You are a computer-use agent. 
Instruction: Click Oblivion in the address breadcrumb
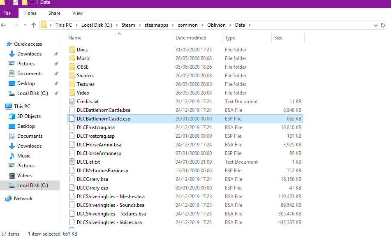216,25
